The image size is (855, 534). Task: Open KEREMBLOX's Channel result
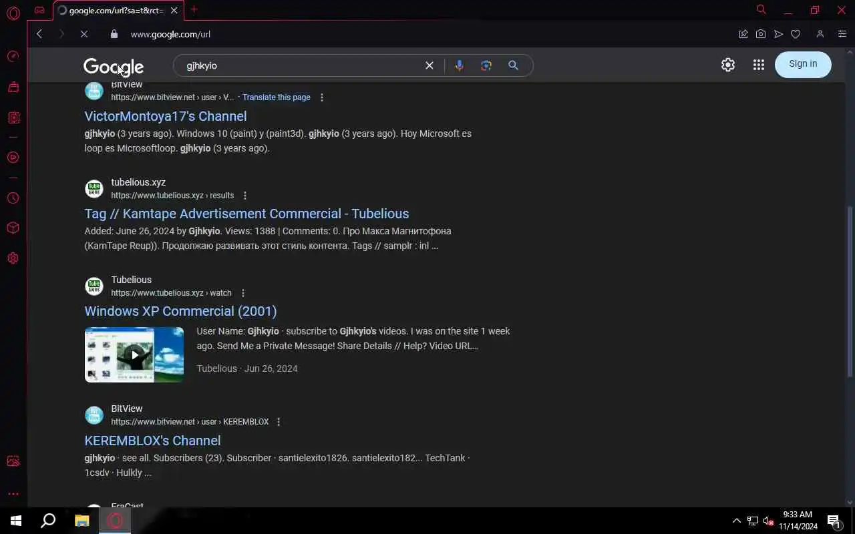152,441
